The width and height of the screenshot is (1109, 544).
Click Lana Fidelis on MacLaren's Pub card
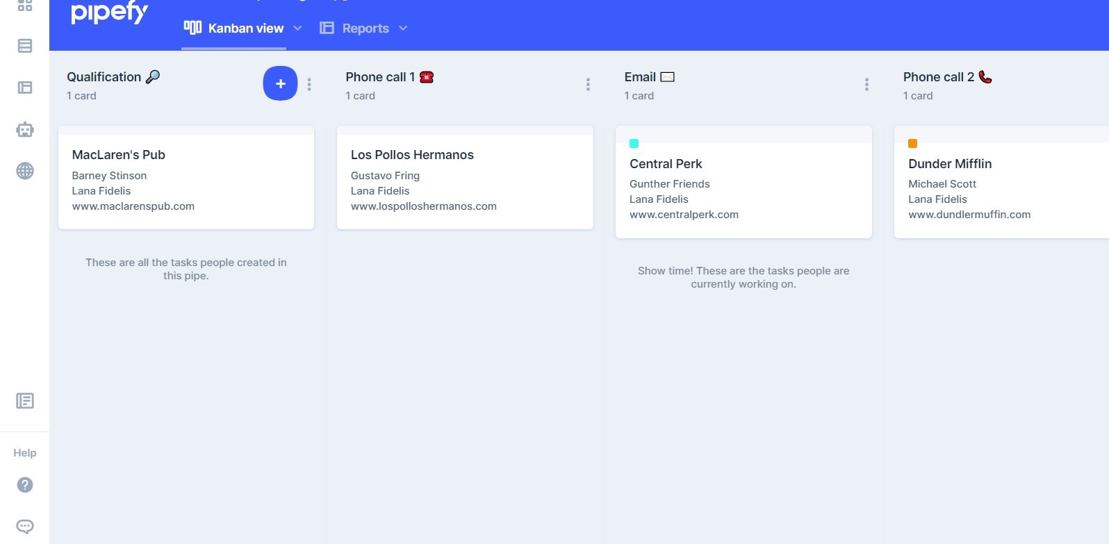point(101,191)
